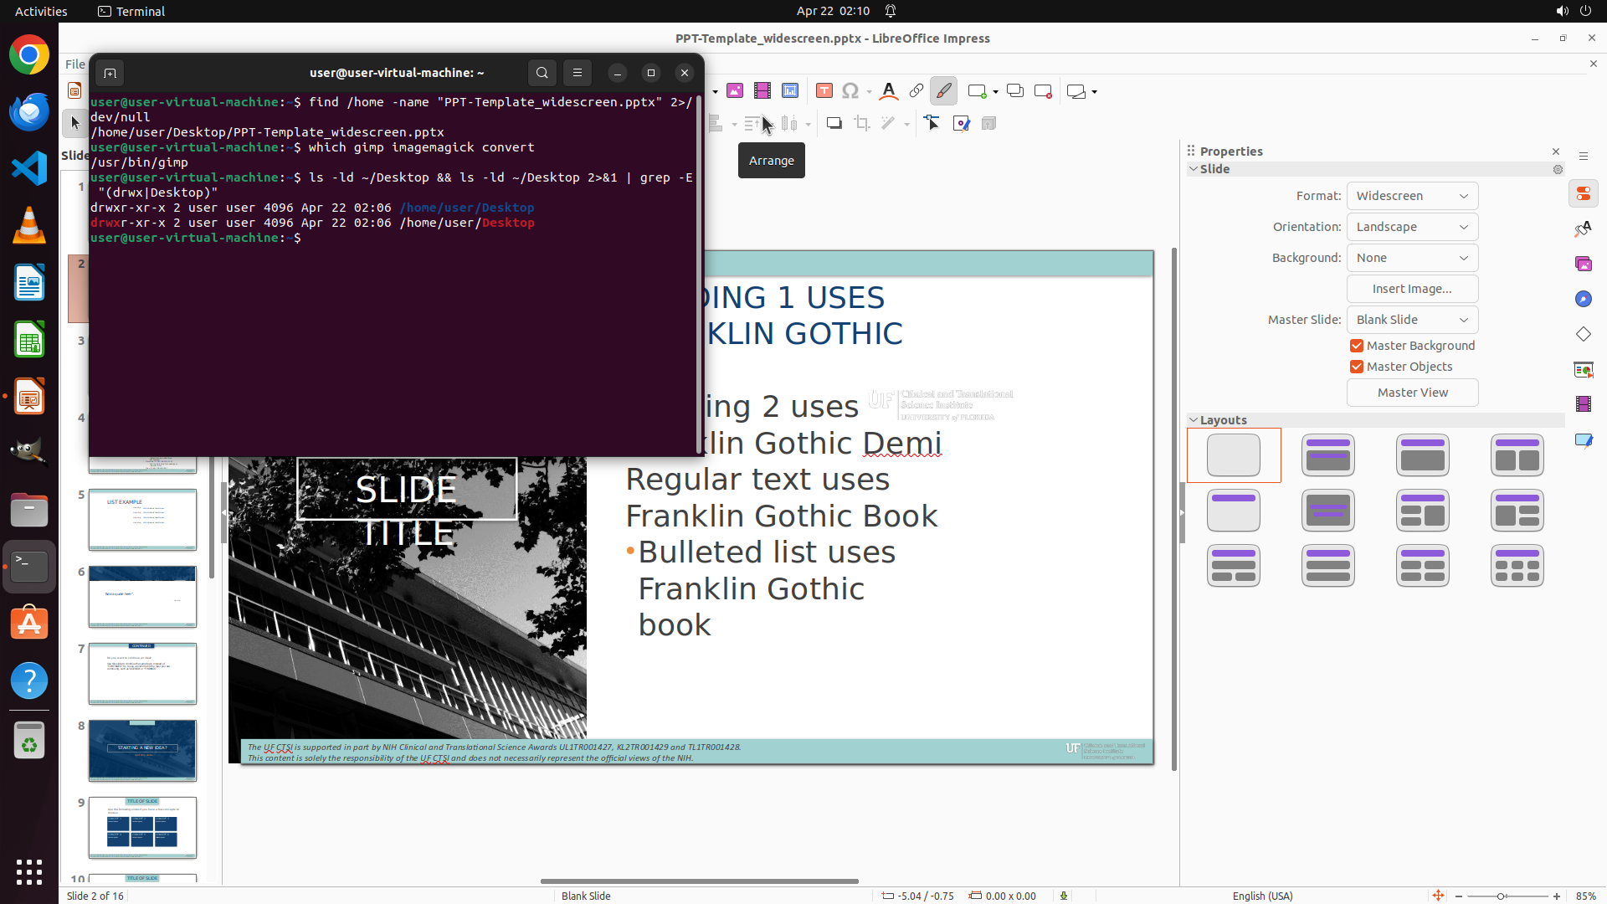Toggle the Show Draw Functions brush icon
This screenshot has width=1607, height=904.
pos(943,91)
